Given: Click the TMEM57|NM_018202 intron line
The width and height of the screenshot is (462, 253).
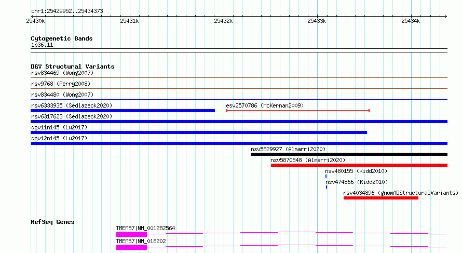Looking at the screenshot, I should click(297, 246).
